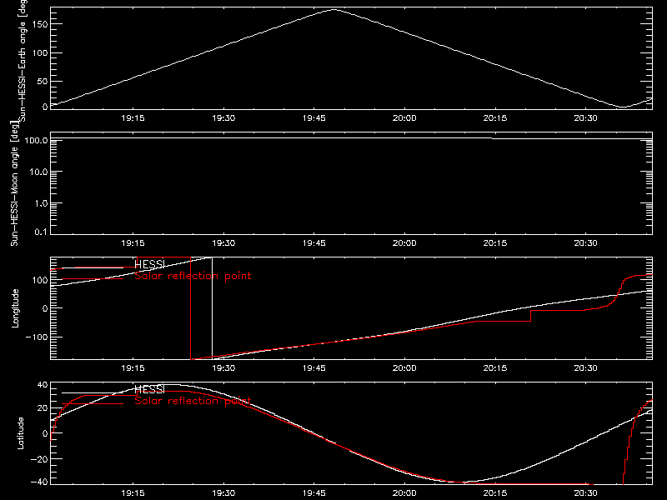This screenshot has height=500, width=667.
Task: Click the 19:15 time label under Latitude plot
Action: (133, 493)
